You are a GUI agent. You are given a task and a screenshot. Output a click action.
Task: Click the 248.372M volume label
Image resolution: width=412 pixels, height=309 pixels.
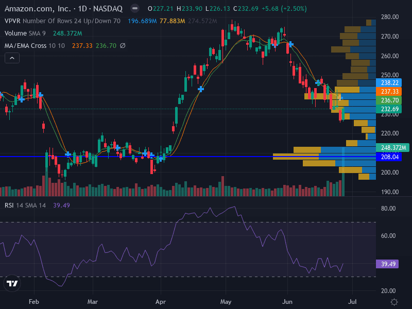pos(392,148)
